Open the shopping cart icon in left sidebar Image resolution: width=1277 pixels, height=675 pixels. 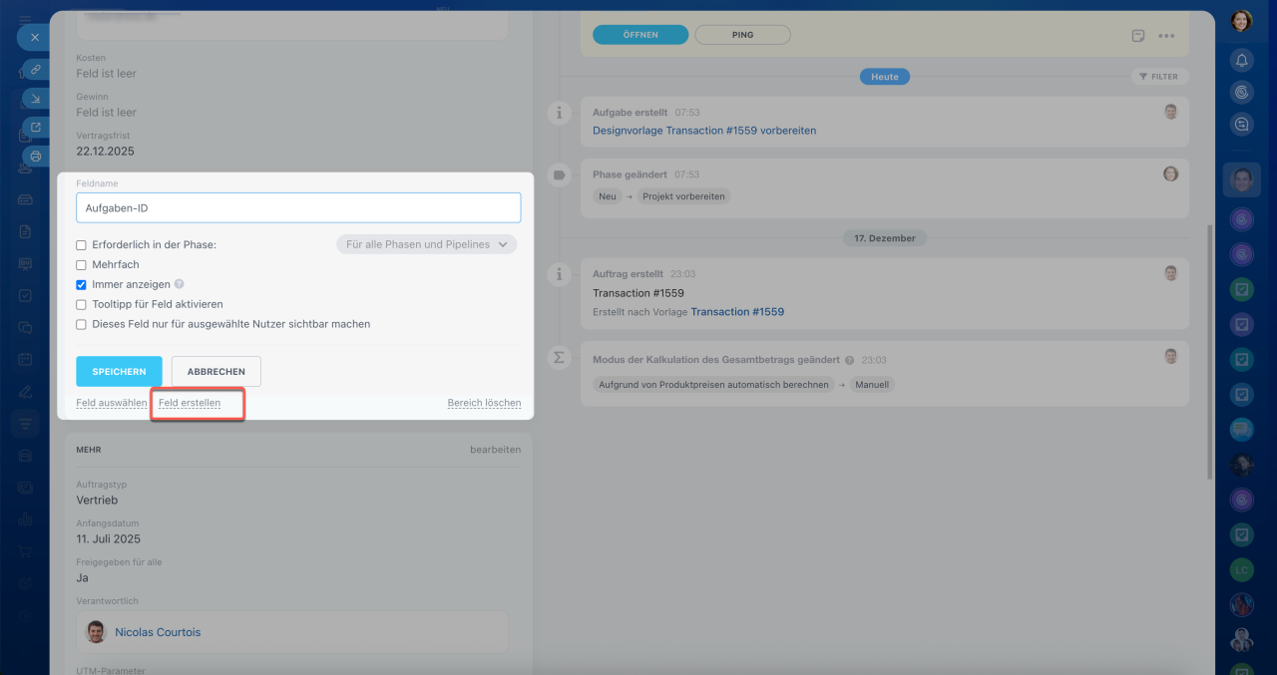tap(25, 551)
